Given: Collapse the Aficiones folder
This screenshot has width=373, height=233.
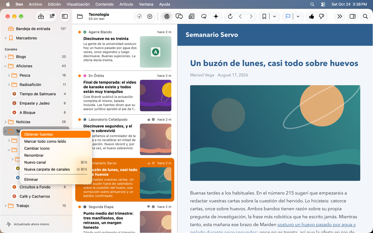Looking at the screenshot, I should coord(6,66).
